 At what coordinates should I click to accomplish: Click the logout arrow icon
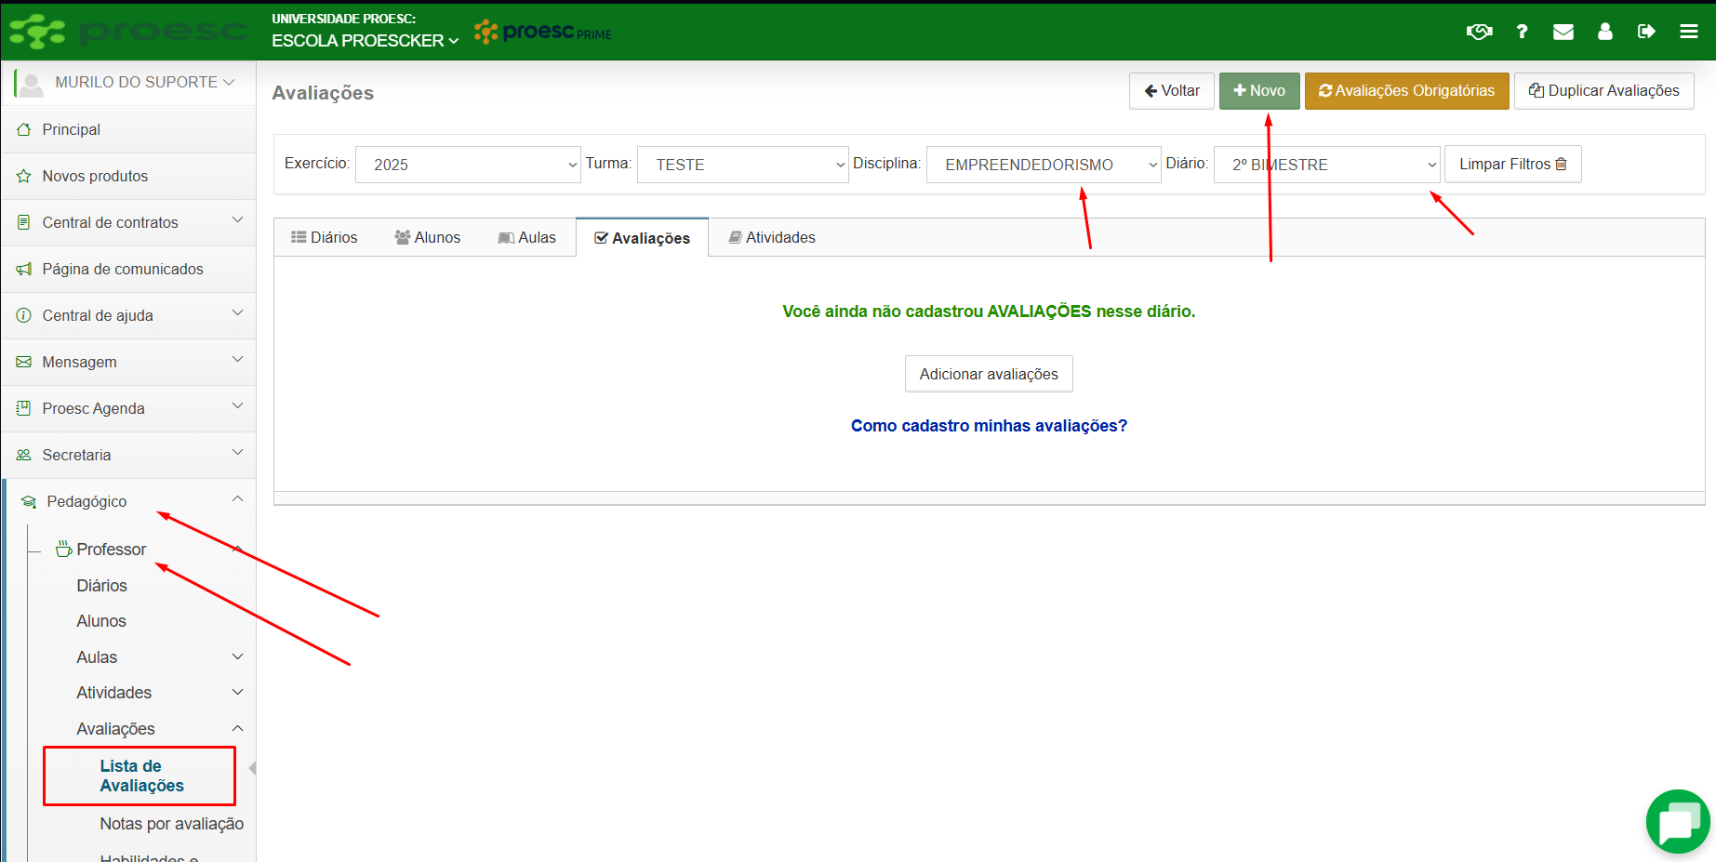click(x=1646, y=32)
